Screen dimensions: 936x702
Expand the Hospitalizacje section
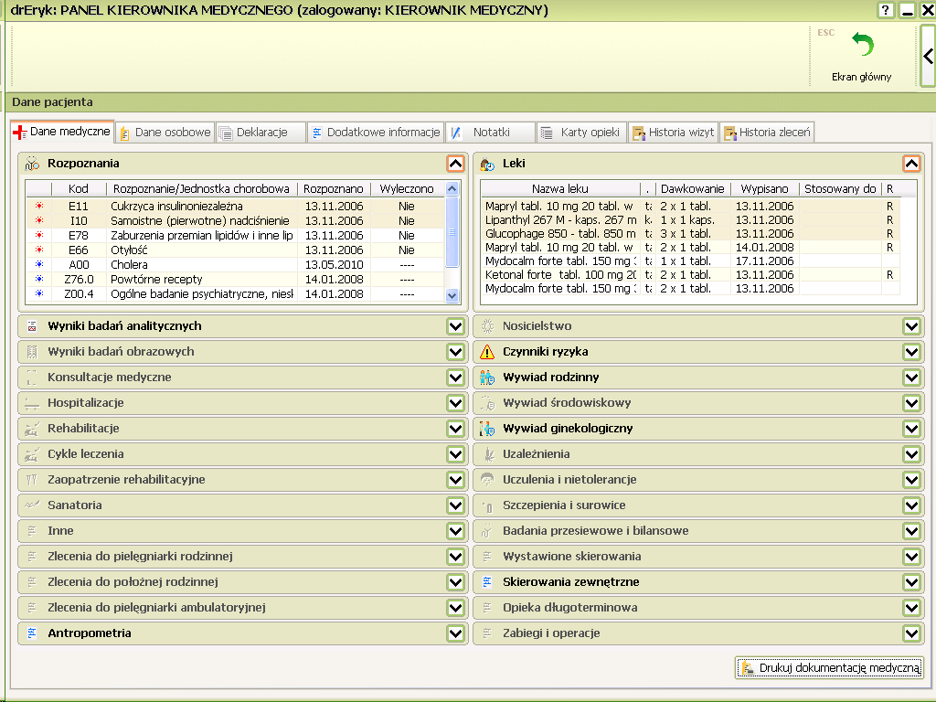(455, 403)
